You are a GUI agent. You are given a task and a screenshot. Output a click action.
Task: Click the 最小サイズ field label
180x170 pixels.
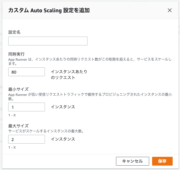tap(18, 89)
